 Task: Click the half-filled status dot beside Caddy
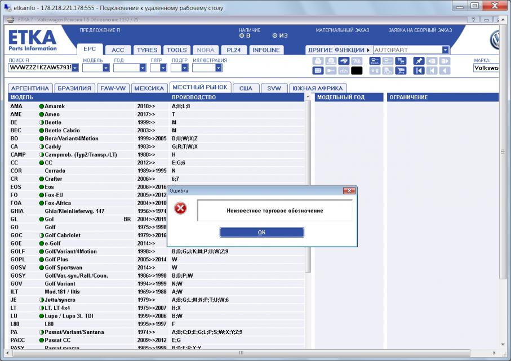click(41, 146)
